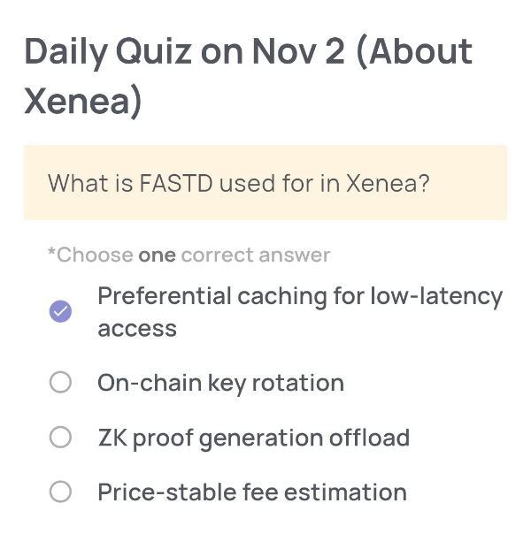Click the word 'access' under Preferential caching
Image resolution: width=531 pixels, height=549 pixels.
pos(137,328)
